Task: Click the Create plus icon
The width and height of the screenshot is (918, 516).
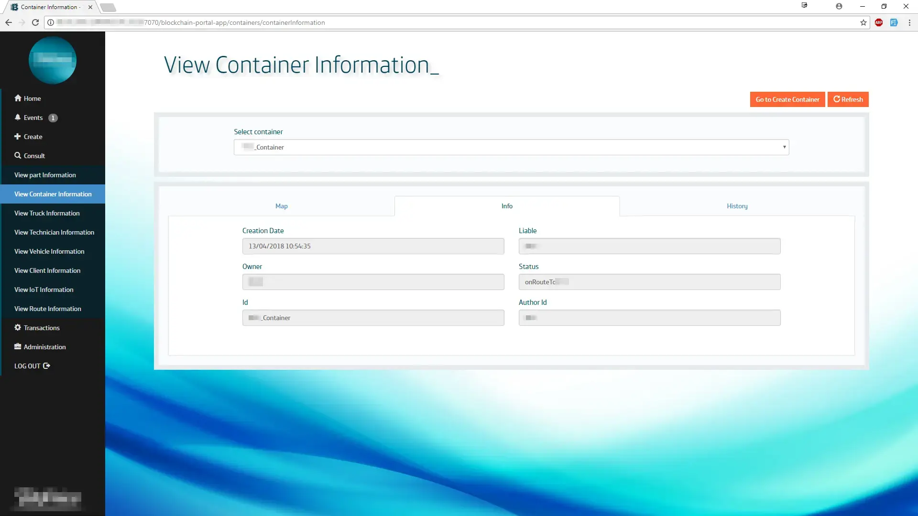Action: pyautogui.click(x=18, y=137)
